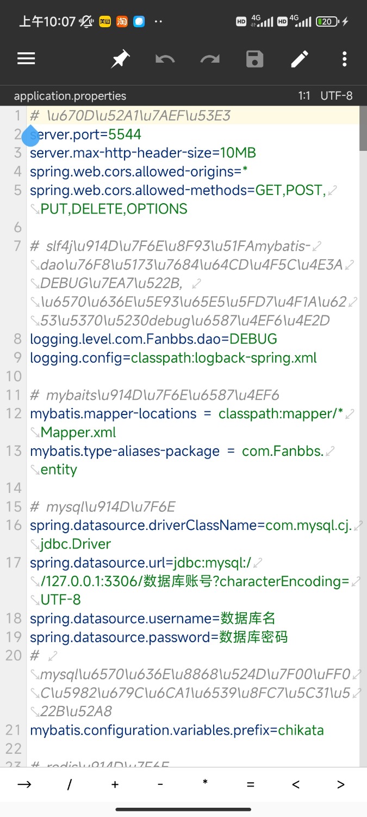Tap the greater-than symbol key
Screen dimensions: 367x817
341,784
